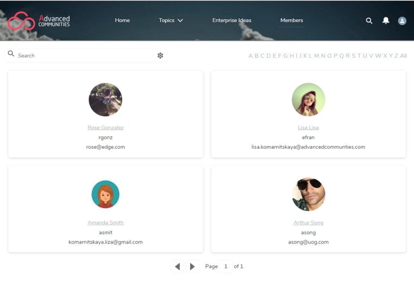This screenshot has height=286, width=414.
Task: Filter members by letter K
Action: (x=305, y=56)
